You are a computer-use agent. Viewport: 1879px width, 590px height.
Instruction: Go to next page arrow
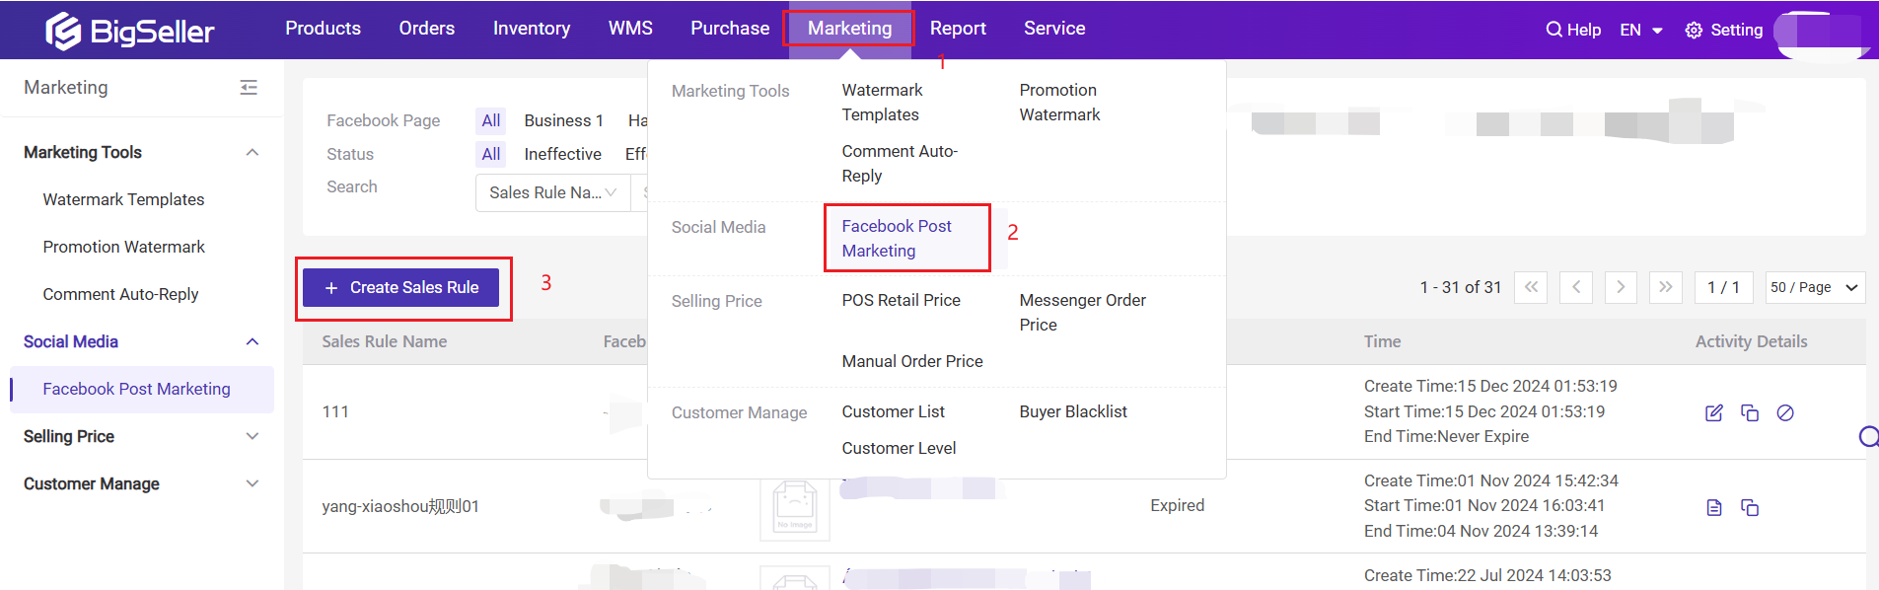[x=1621, y=287]
